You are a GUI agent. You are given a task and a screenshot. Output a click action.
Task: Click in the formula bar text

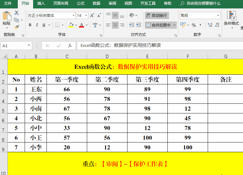click(x=160, y=45)
